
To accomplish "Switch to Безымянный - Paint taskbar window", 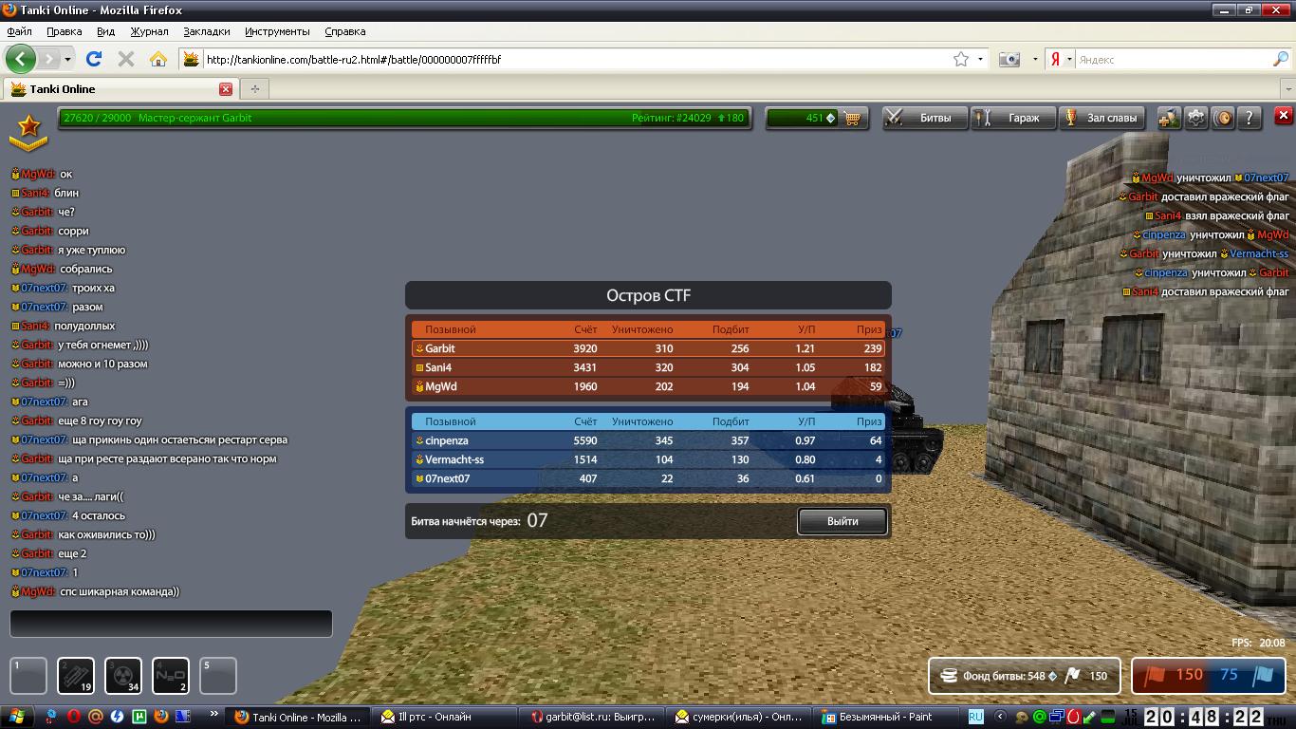I will tap(887, 717).
